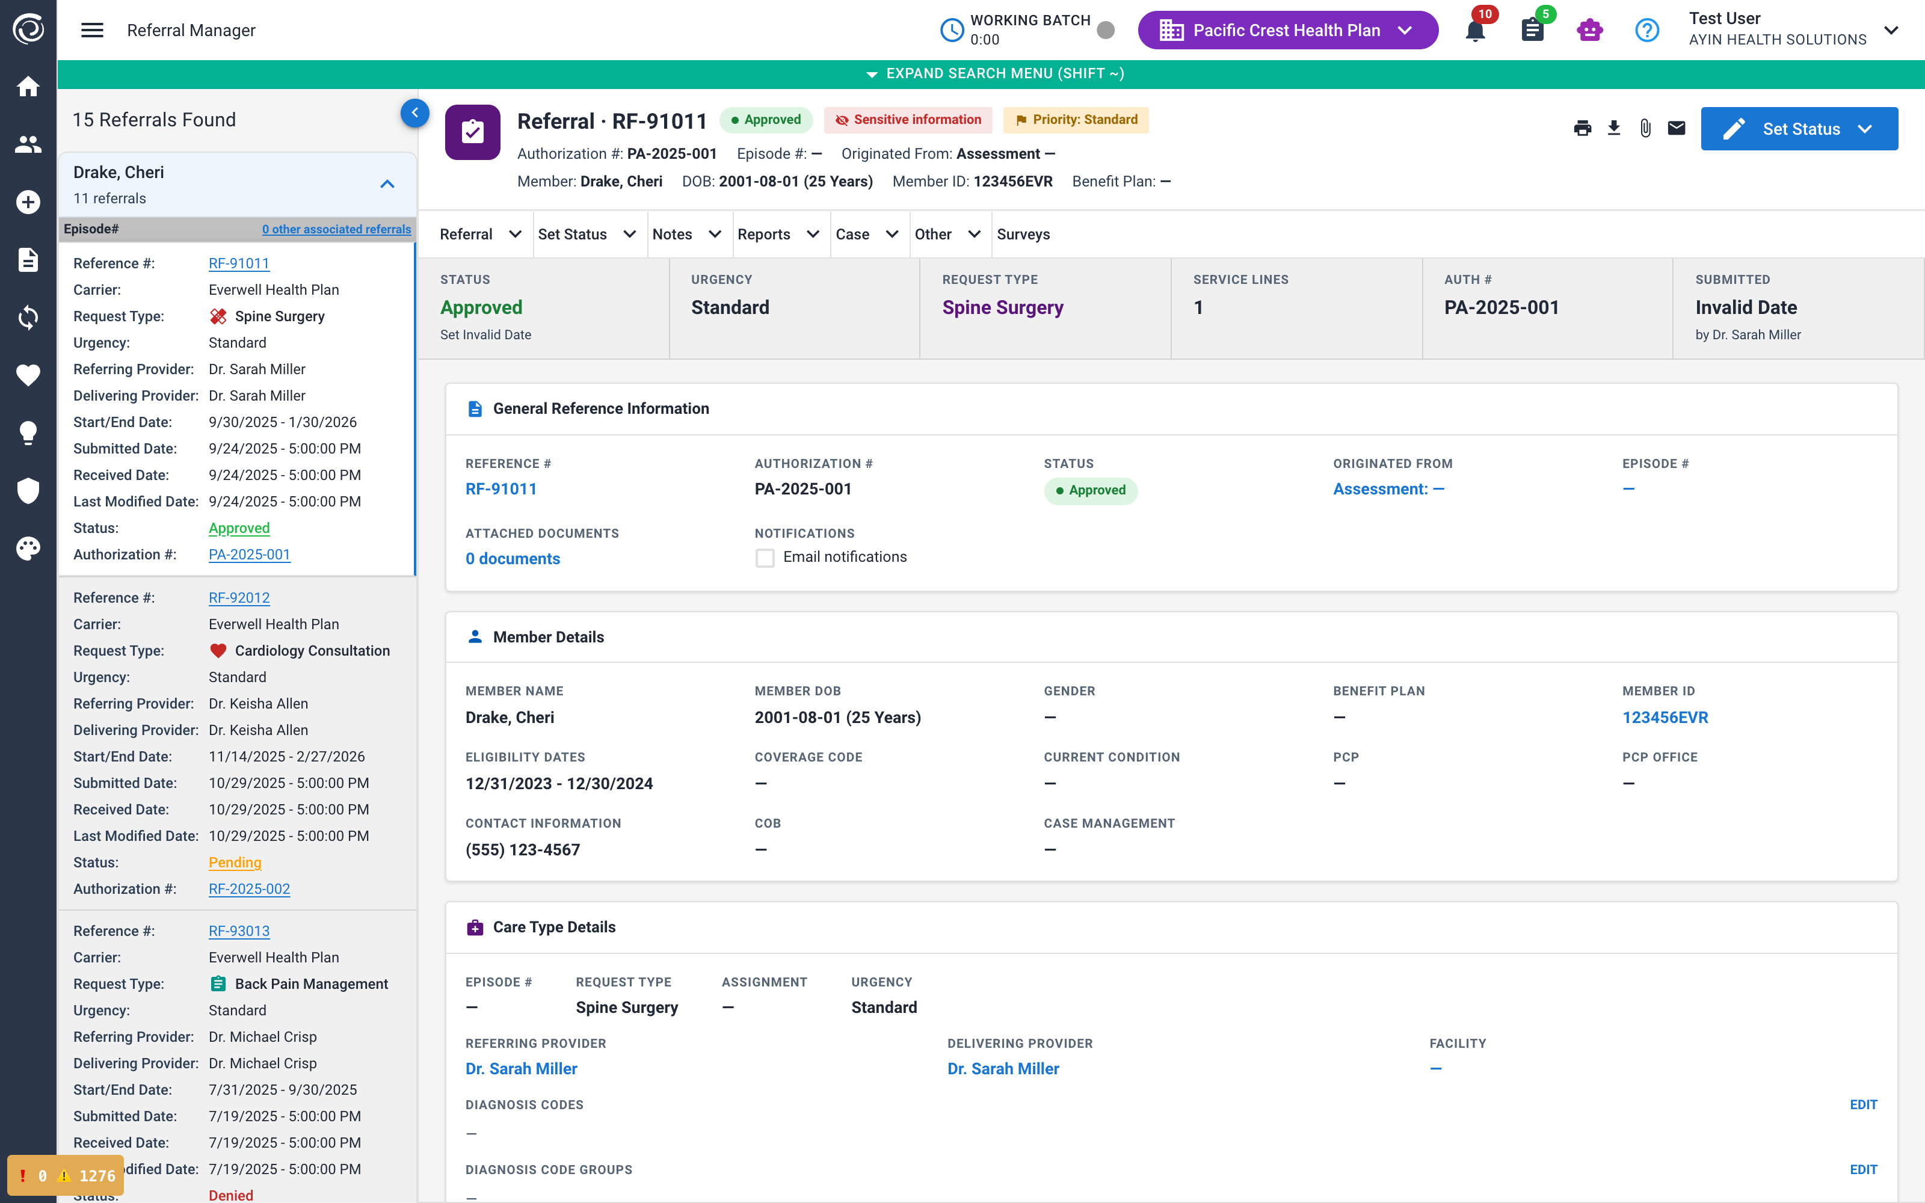
Task: Click the sync arrows sidebar icon
Action: point(28,318)
